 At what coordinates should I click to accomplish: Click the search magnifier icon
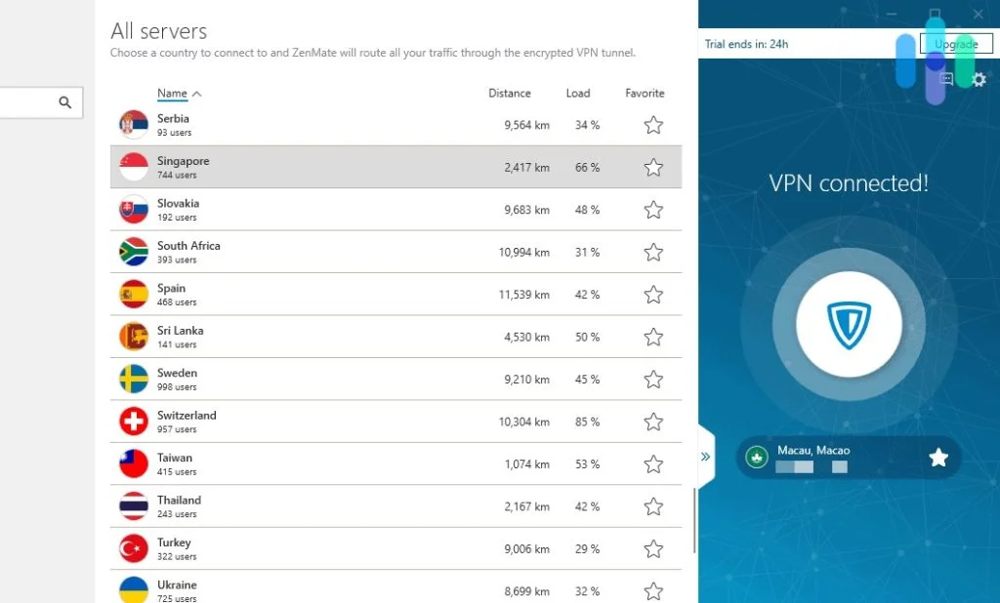pyautogui.click(x=64, y=101)
